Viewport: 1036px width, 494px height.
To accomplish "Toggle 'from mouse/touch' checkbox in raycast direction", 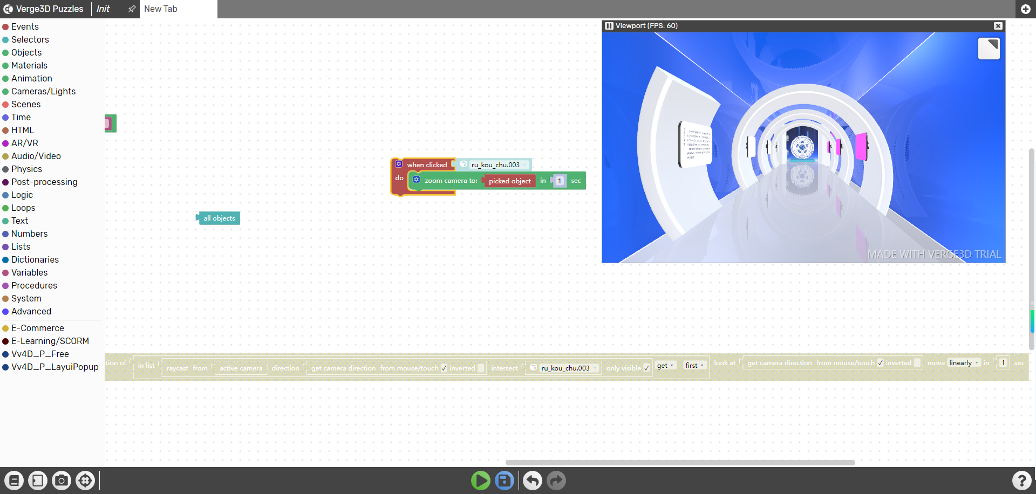I will [x=444, y=368].
